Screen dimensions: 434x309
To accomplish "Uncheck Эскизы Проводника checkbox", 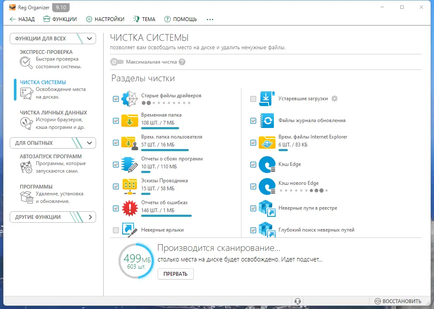I will point(116,186).
